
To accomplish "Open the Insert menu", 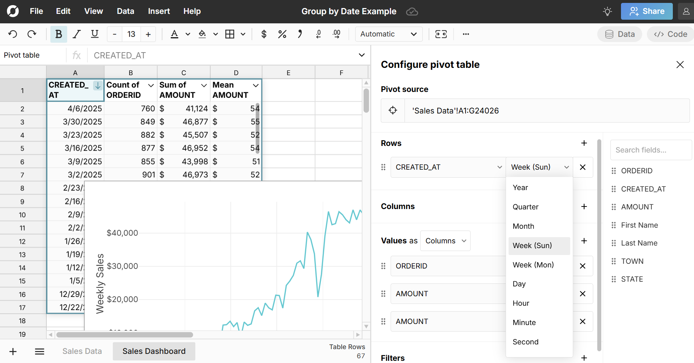I will tap(159, 11).
